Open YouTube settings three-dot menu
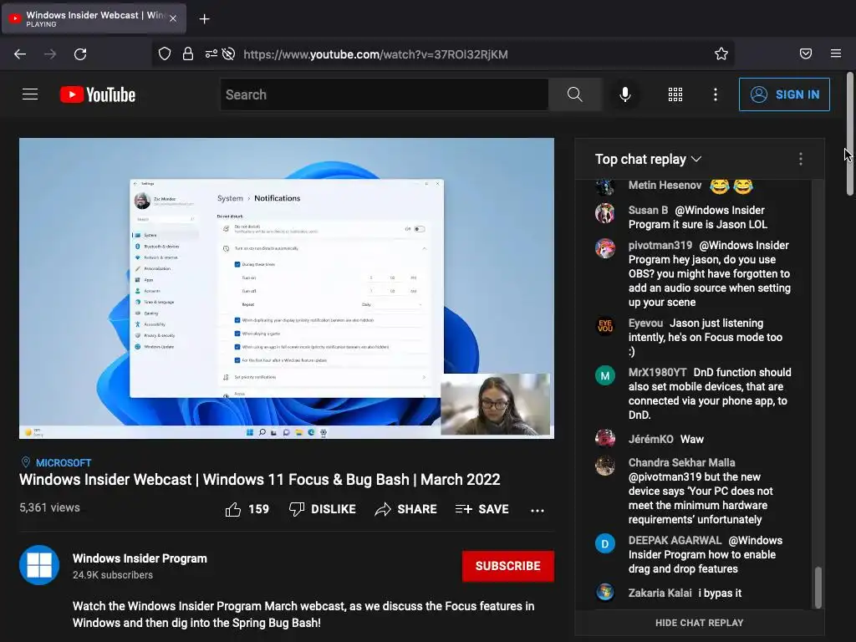 (716, 94)
